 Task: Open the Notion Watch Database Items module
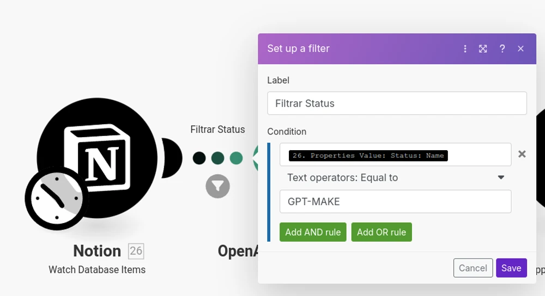tap(97, 158)
